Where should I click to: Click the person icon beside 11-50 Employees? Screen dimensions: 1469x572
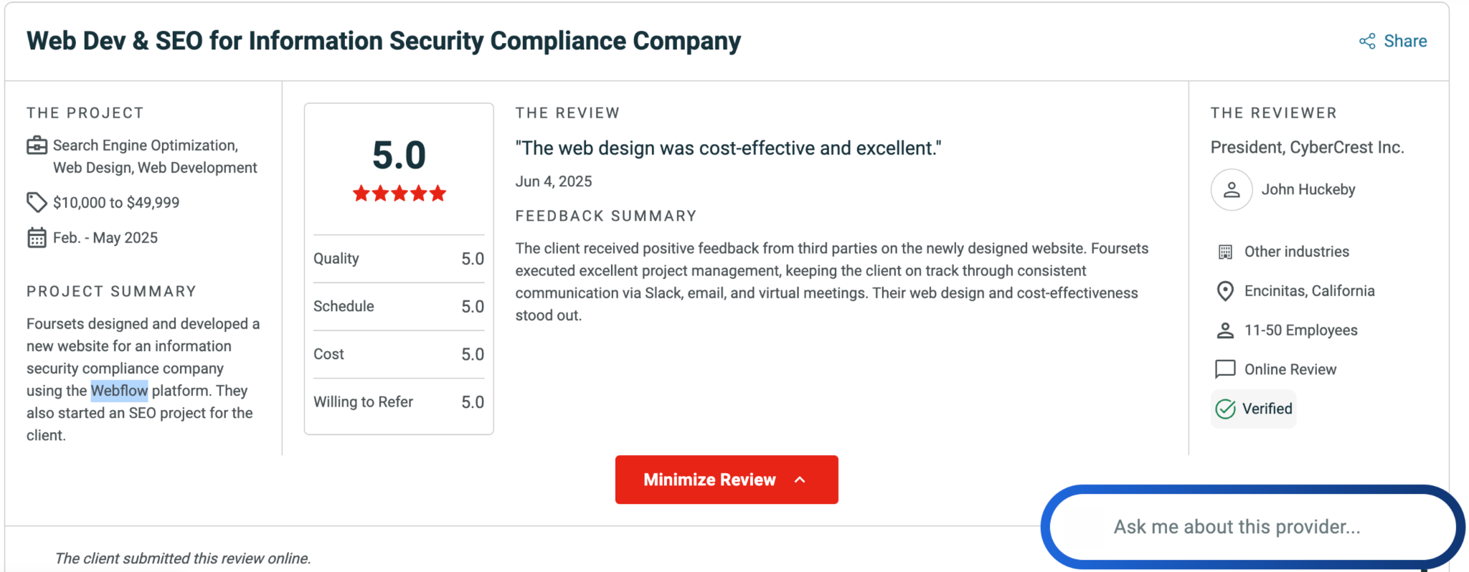click(x=1225, y=330)
